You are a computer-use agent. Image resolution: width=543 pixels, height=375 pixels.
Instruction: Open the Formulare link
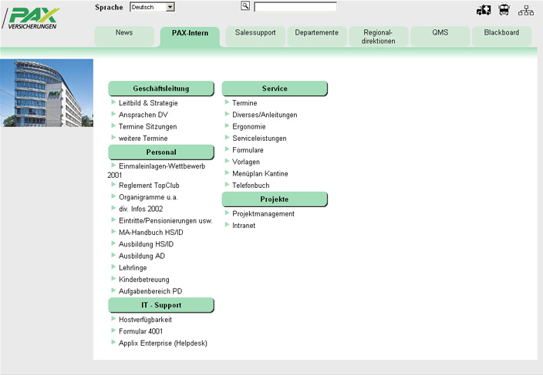[248, 150]
